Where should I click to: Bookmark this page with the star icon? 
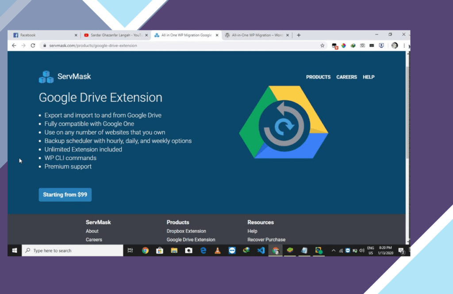[322, 45]
